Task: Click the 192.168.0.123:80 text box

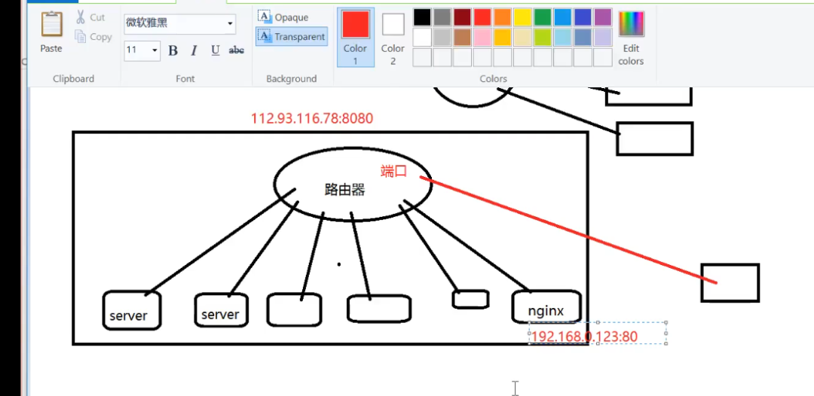Action: [x=598, y=333]
